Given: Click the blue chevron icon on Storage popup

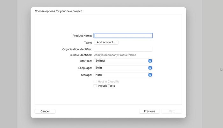Looking at the screenshot, I should (x=150, y=75).
